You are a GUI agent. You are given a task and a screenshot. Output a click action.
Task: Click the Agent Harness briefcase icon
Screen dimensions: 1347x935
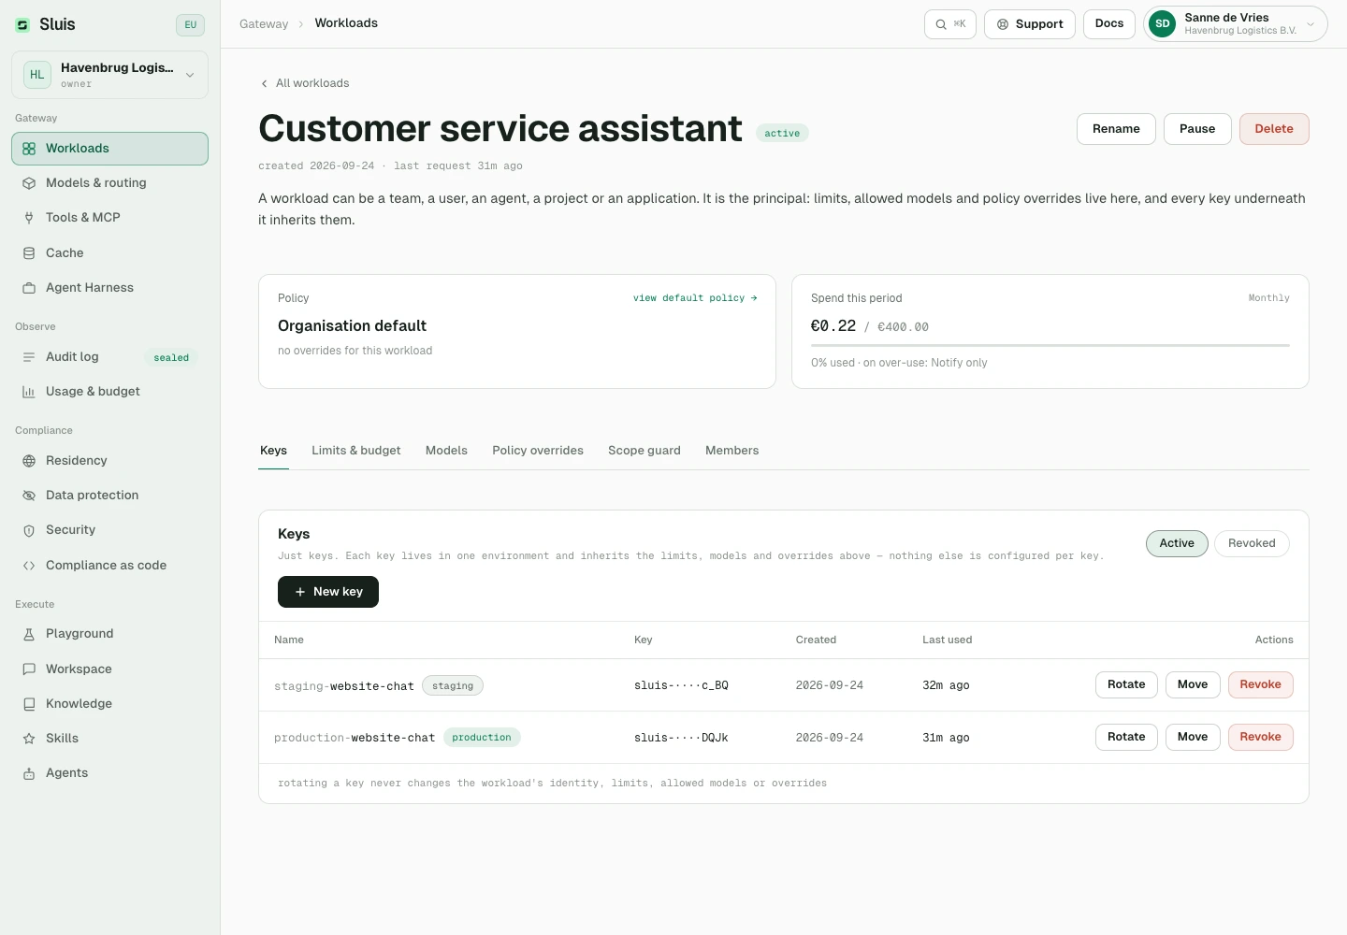click(x=29, y=288)
